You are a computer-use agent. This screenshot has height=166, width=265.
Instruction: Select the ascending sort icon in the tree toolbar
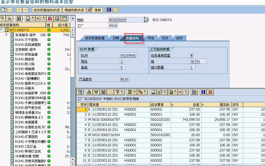pyautogui.click(x=9, y=18)
